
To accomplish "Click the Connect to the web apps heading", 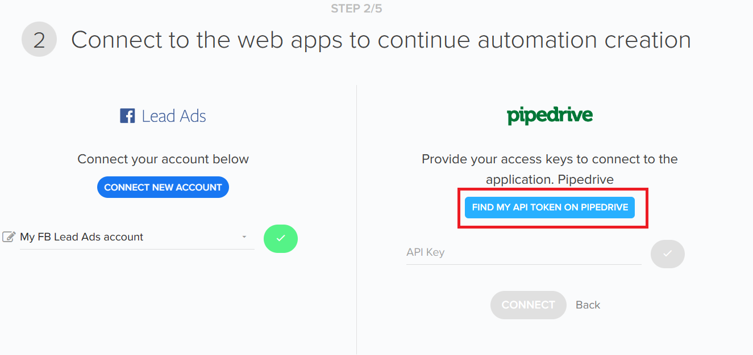I will 381,40.
